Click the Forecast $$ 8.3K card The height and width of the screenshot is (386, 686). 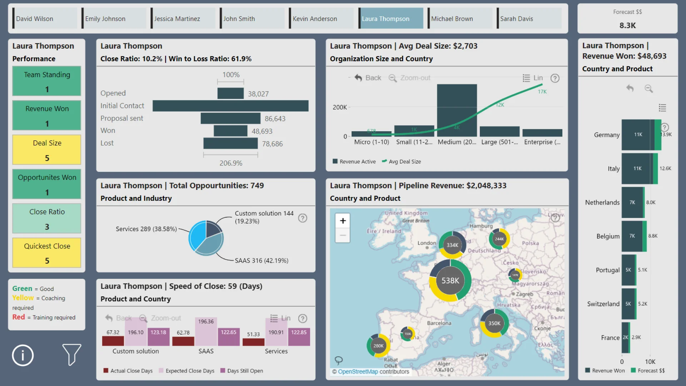pyautogui.click(x=627, y=19)
